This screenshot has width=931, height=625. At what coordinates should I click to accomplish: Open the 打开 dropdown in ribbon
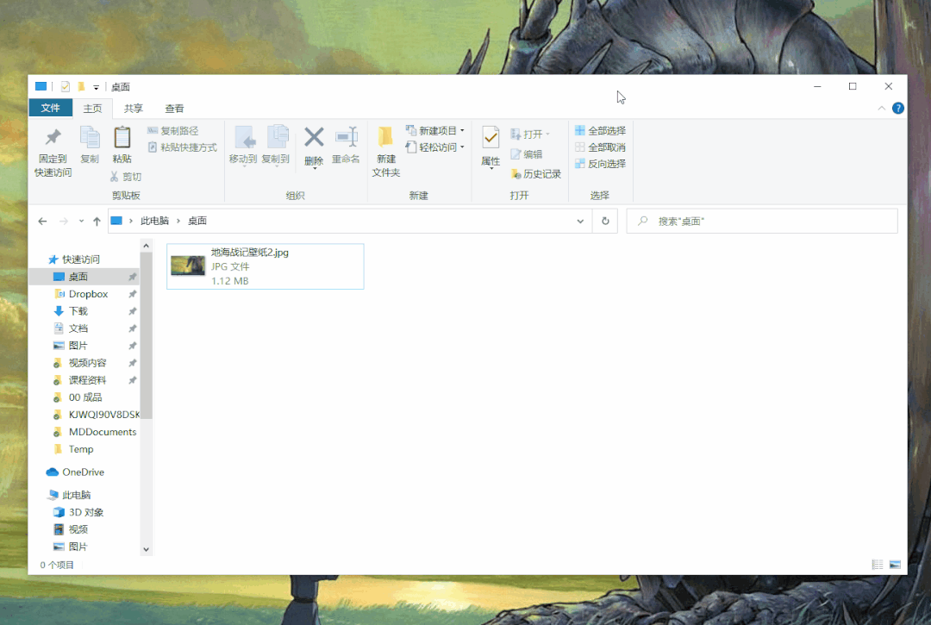pos(530,134)
